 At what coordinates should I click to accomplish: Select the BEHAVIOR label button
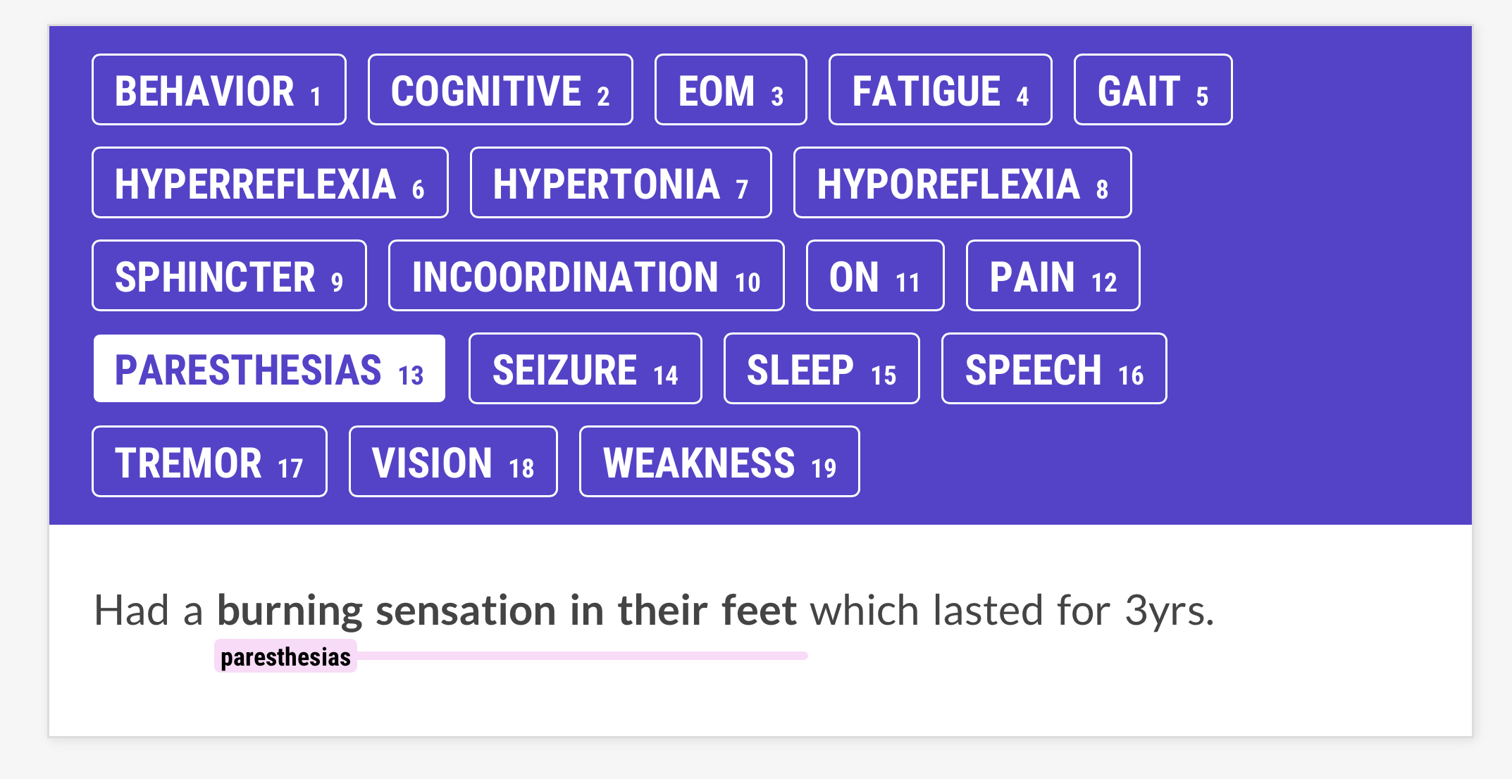click(218, 90)
